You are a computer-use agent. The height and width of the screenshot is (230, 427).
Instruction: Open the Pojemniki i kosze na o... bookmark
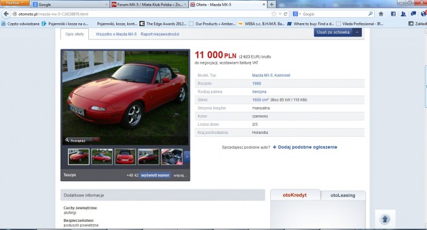[x=65, y=24]
